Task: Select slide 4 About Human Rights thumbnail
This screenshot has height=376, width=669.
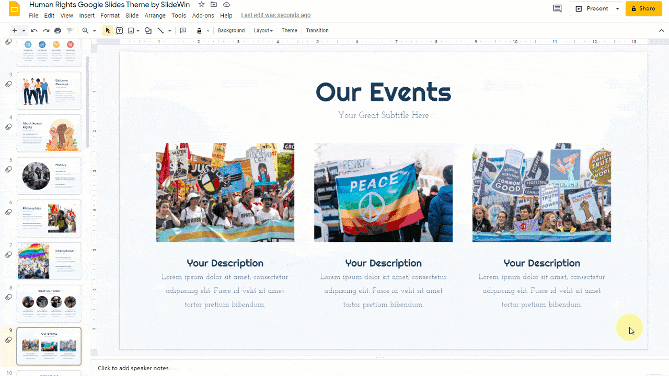Action: [49, 133]
